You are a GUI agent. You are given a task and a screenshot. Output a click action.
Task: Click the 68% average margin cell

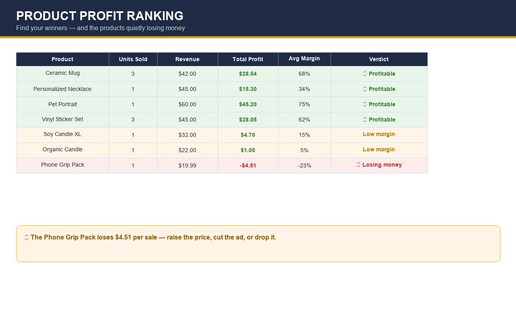tap(304, 74)
